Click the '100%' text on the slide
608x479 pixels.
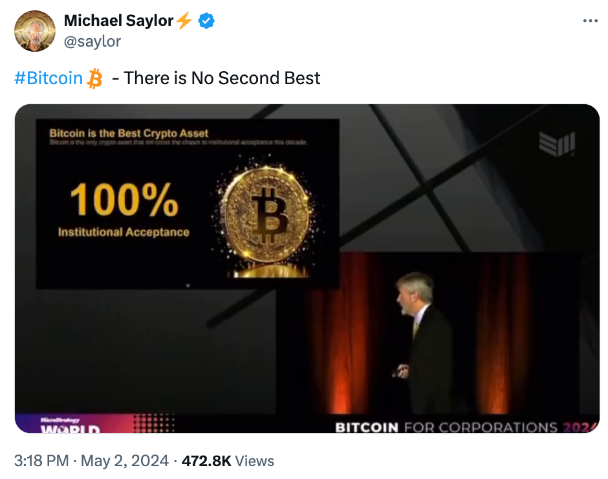(x=124, y=199)
